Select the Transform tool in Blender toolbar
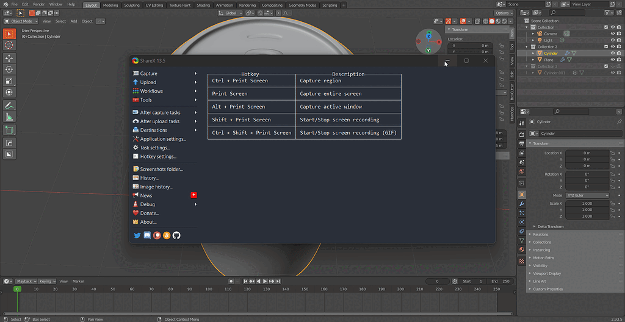 [x=9, y=93]
